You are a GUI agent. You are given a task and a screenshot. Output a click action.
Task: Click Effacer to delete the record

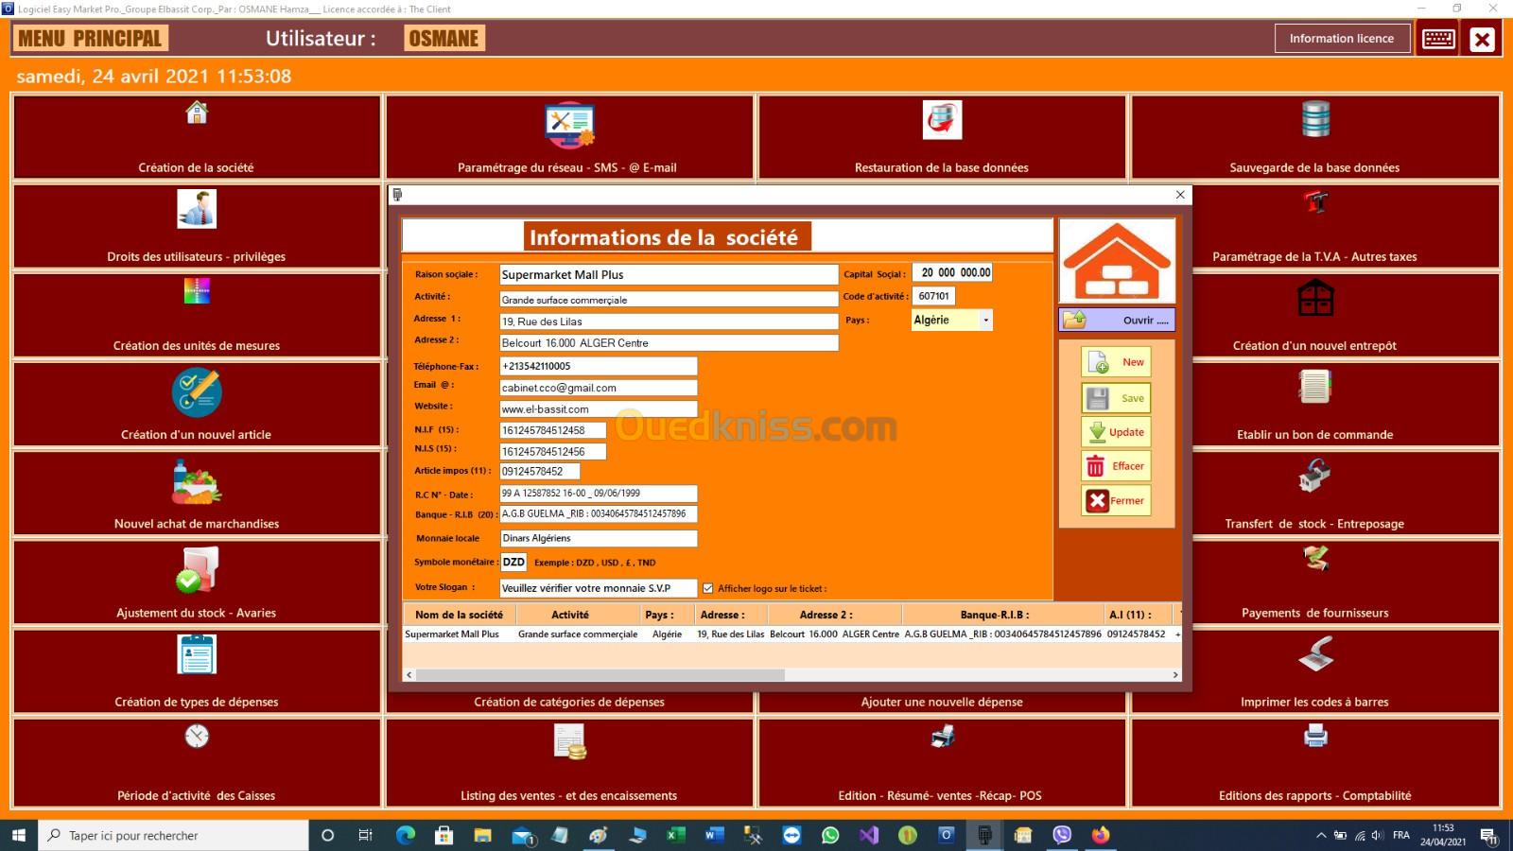point(1116,466)
